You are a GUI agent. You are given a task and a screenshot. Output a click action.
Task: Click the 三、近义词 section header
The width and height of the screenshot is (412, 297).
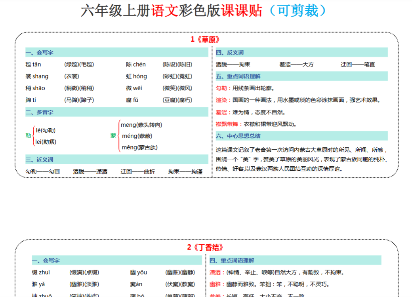40,160
